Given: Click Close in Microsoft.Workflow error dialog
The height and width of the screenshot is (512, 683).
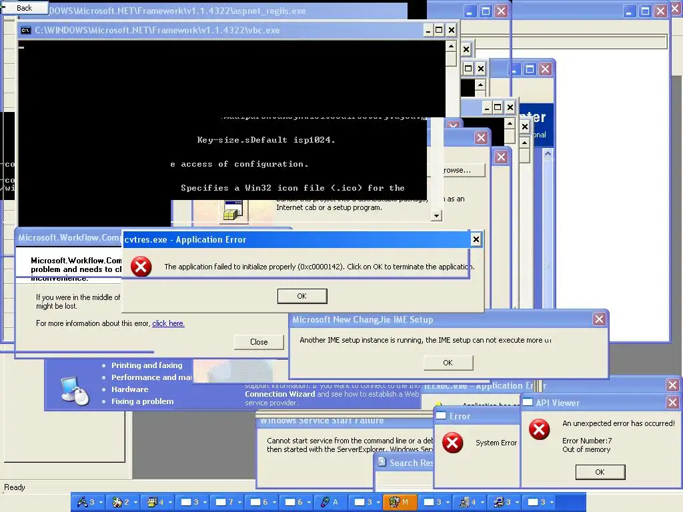Looking at the screenshot, I should pos(259,342).
